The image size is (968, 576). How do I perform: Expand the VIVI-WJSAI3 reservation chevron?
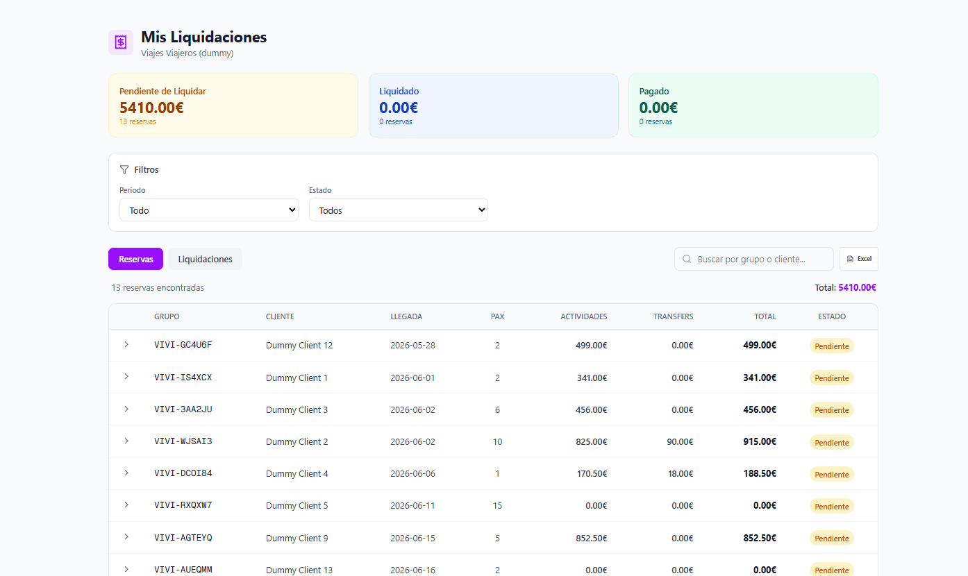pyautogui.click(x=126, y=441)
